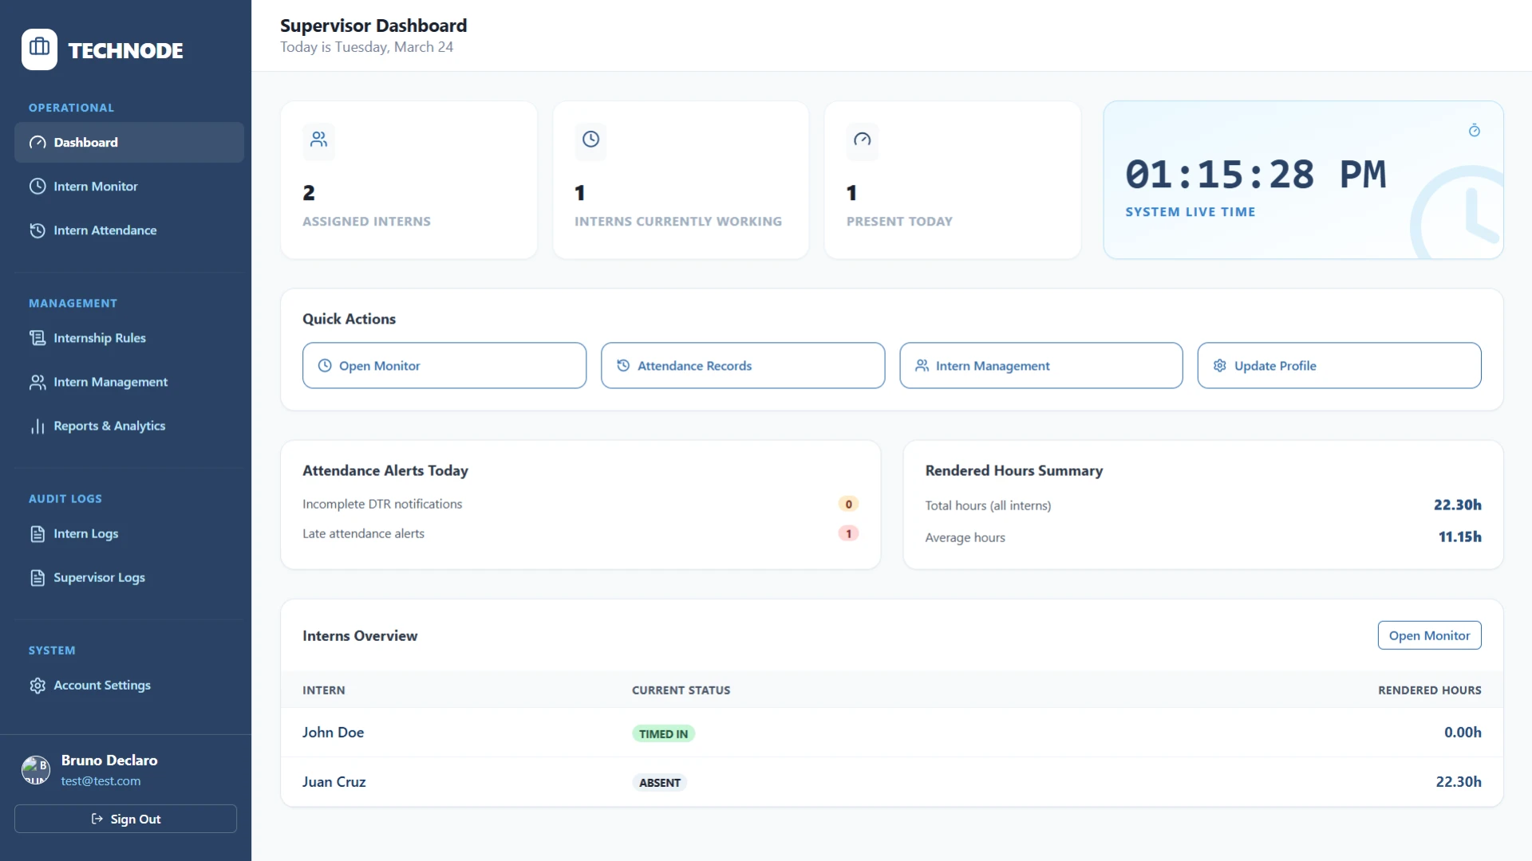
Task: Select Internship Rules in Management section
Action: 129,338
